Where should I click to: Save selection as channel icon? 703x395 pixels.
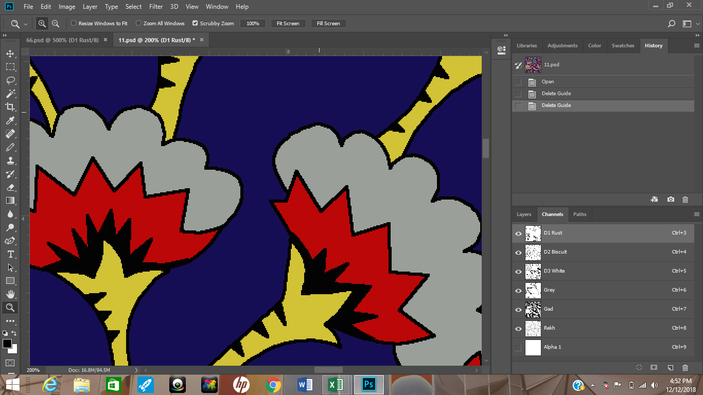654,368
